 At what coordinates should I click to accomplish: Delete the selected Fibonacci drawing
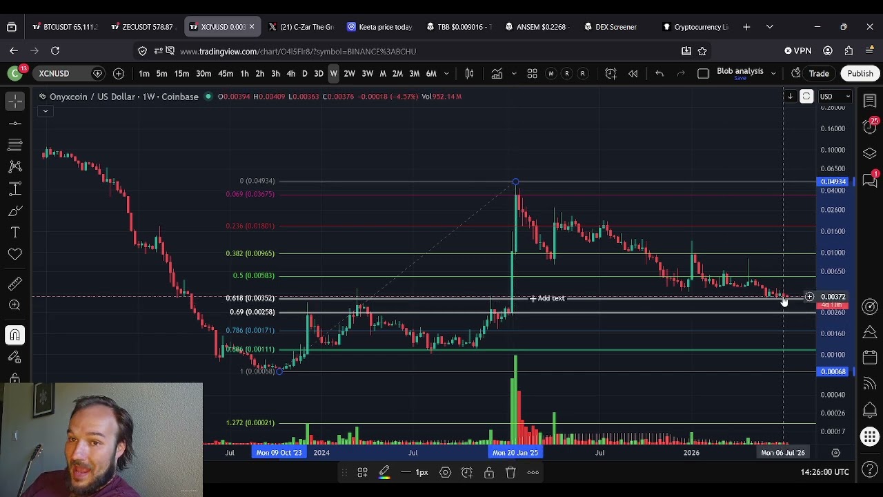(x=510, y=472)
